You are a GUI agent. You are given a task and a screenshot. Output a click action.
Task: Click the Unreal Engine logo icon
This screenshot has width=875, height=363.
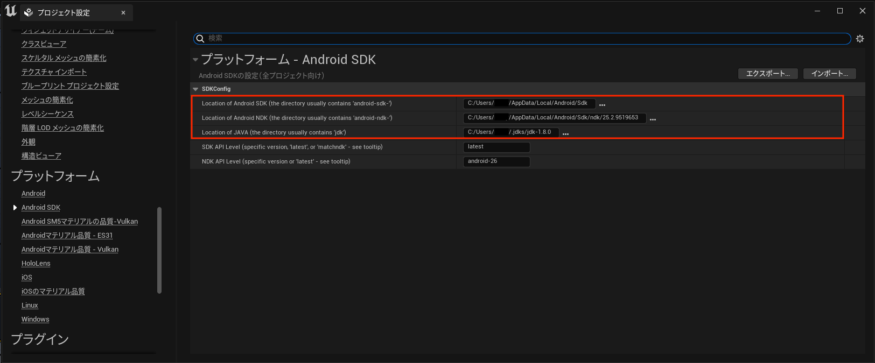point(11,10)
